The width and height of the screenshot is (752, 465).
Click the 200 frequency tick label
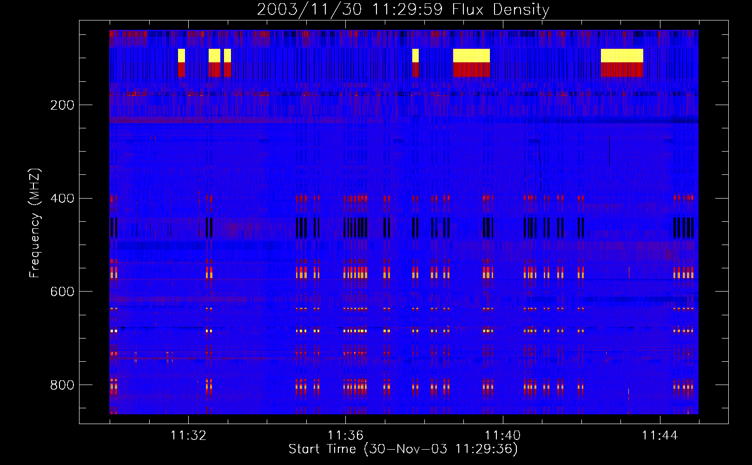62,105
